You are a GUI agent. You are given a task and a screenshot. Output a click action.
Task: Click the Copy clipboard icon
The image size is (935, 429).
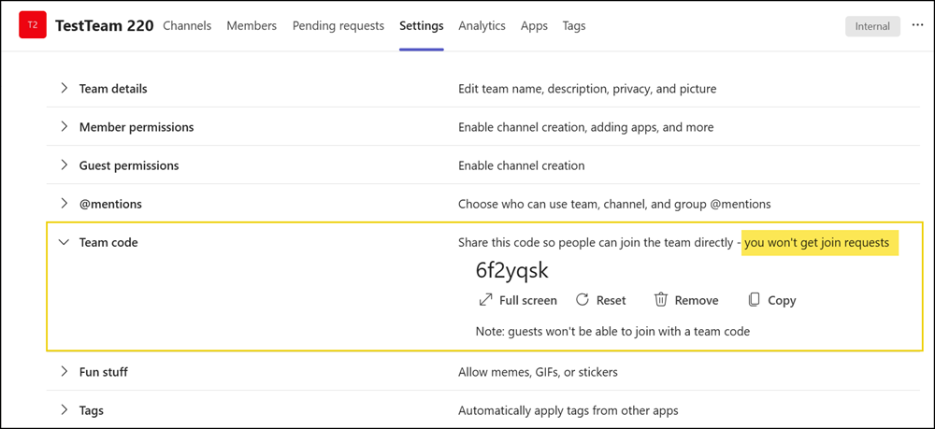coord(754,300)
